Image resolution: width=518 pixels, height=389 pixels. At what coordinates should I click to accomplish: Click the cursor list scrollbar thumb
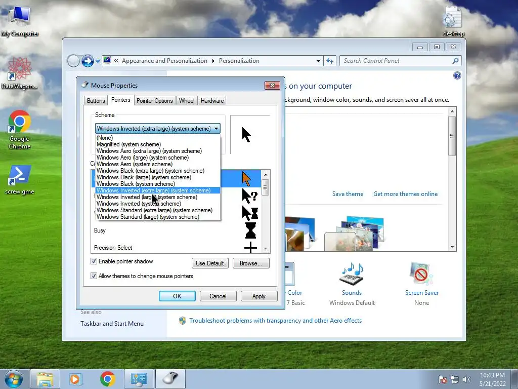click(265, 187)
